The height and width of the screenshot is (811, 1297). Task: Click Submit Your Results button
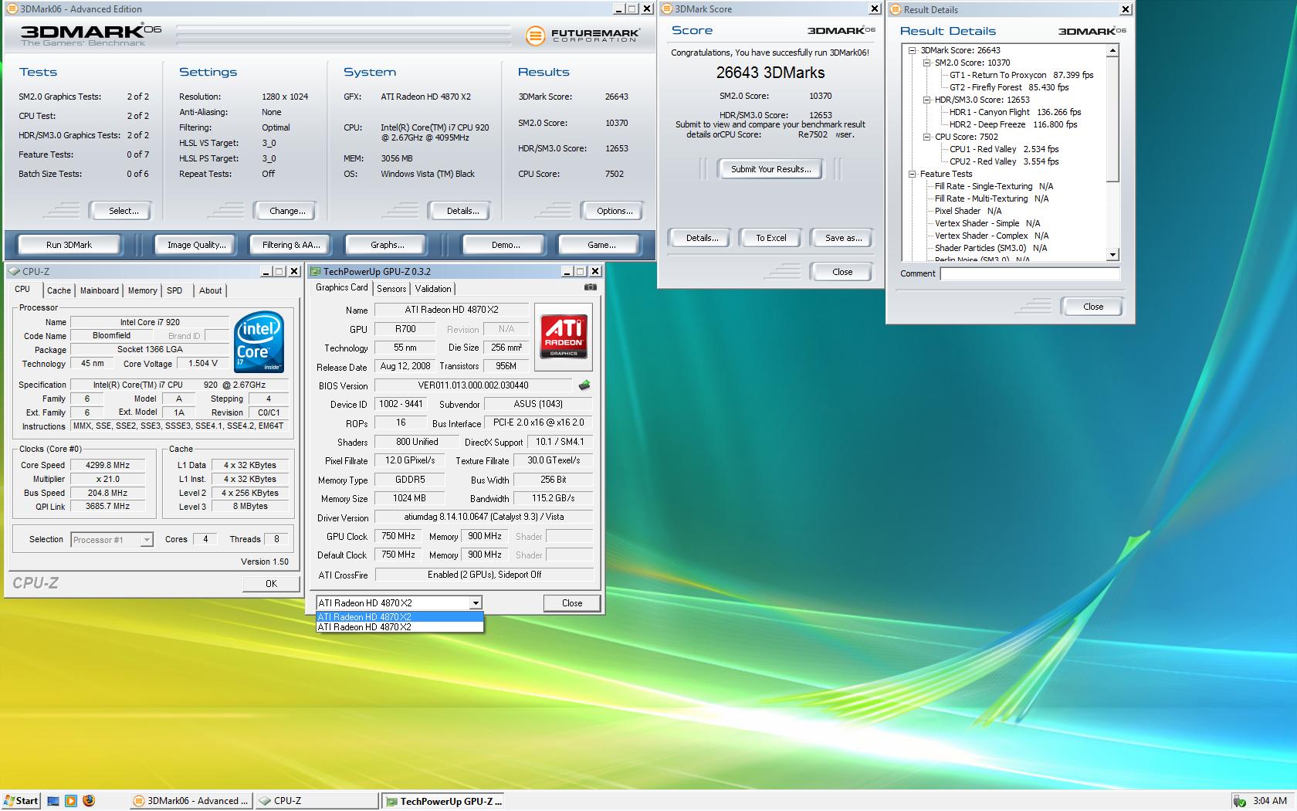770,169
